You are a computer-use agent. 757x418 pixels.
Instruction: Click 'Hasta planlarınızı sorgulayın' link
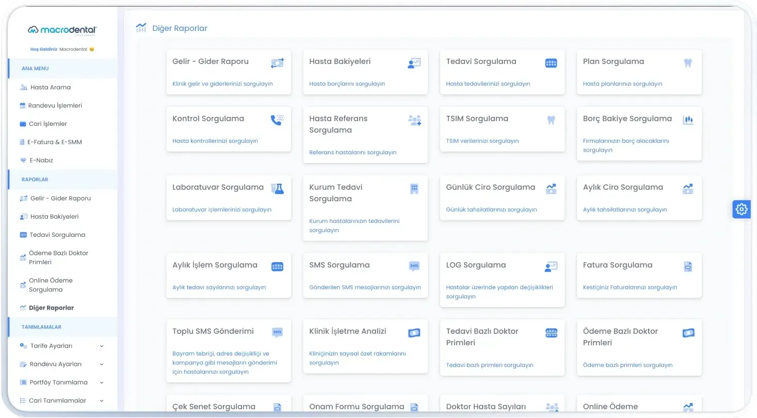point(622,84)
